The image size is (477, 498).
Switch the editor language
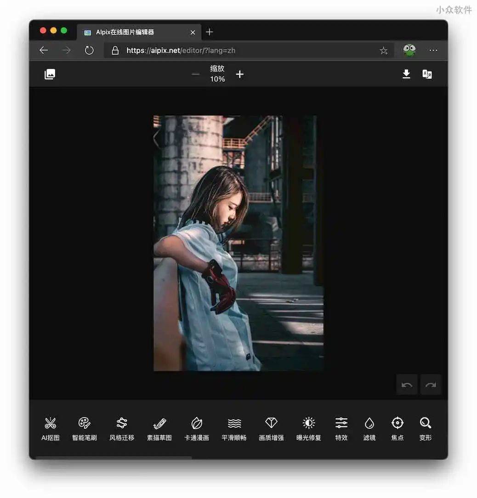pos(427,74)
